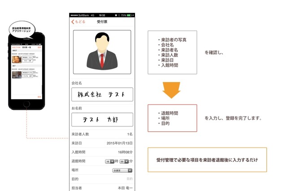Tap the signal strength dots
This screenshot has width=287, height=191.
tap(74, 15)
